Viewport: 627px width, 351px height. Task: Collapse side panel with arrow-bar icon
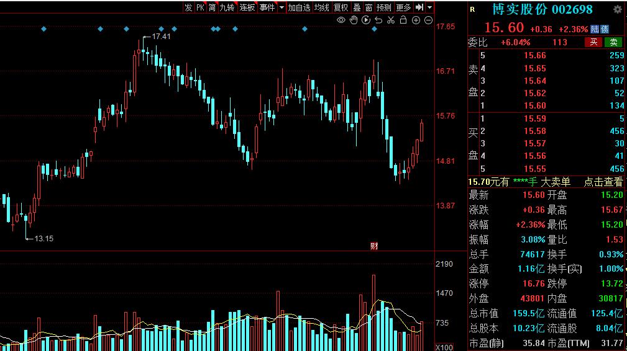point(419,7)
